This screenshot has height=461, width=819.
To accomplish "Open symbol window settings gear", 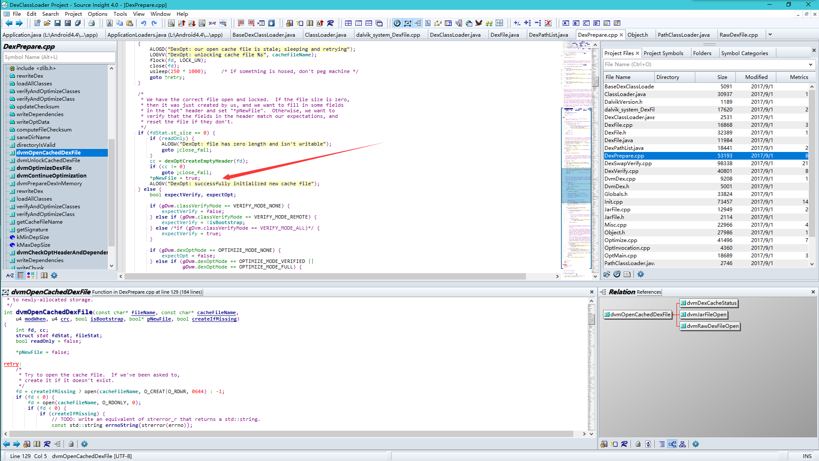I will point(54,275).
